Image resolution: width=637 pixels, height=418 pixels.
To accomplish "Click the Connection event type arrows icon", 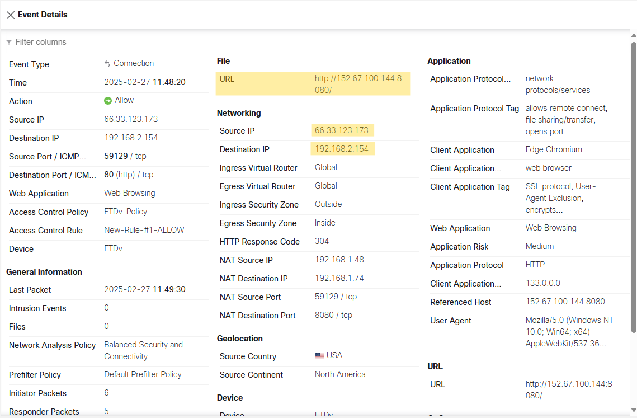I will pyautogui.click(x=107, y=64).
